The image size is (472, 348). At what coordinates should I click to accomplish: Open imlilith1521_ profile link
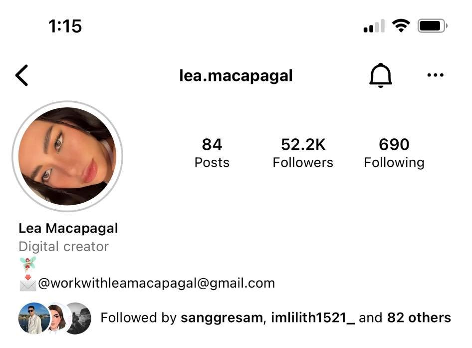pos(313,318)
